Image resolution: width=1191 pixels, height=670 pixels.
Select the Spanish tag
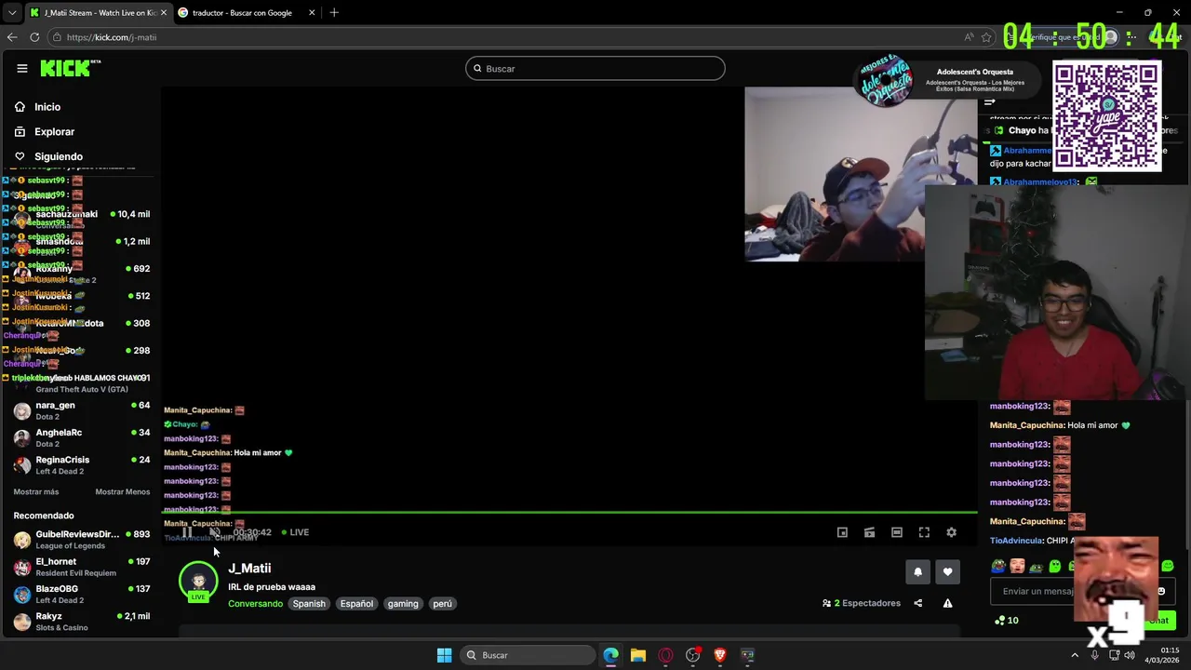point(309,604)
